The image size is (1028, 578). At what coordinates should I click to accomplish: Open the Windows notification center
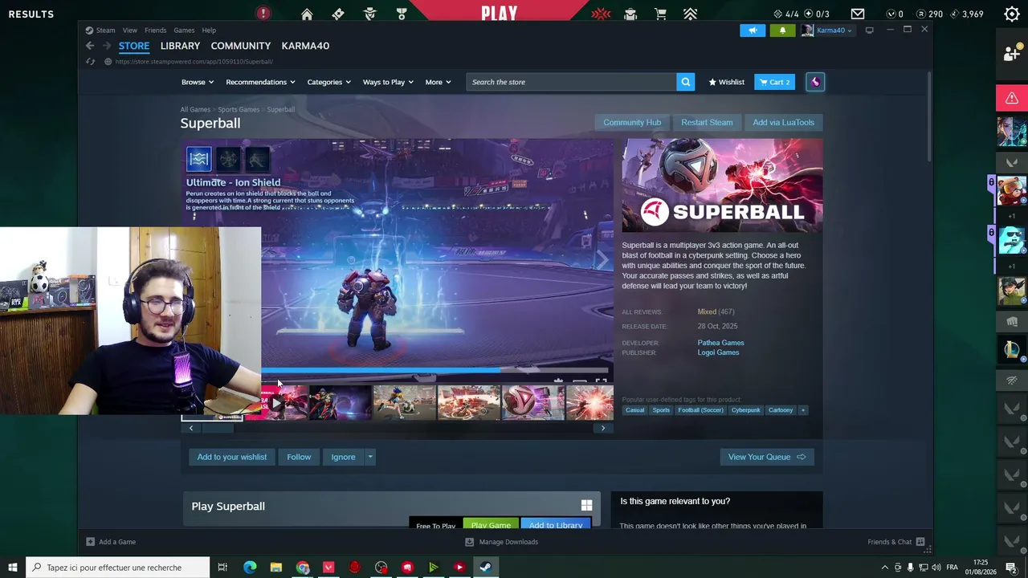(x=1011, y=568)
